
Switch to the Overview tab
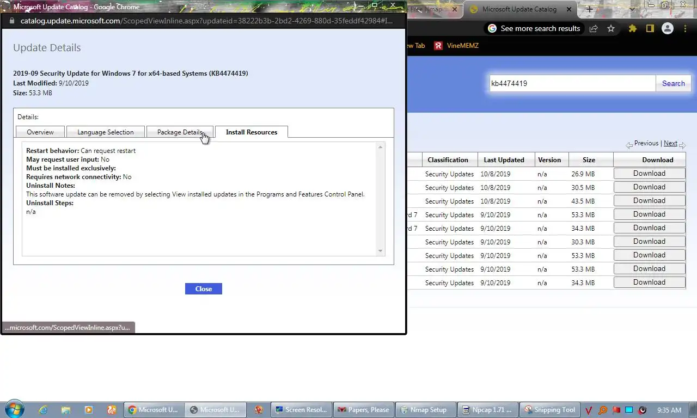[x=40, y=132]
